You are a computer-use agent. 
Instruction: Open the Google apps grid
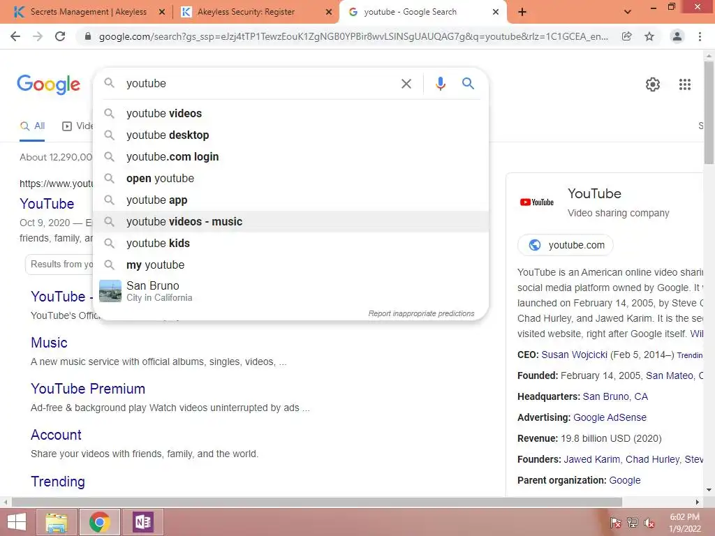click(x=684, y=84)
